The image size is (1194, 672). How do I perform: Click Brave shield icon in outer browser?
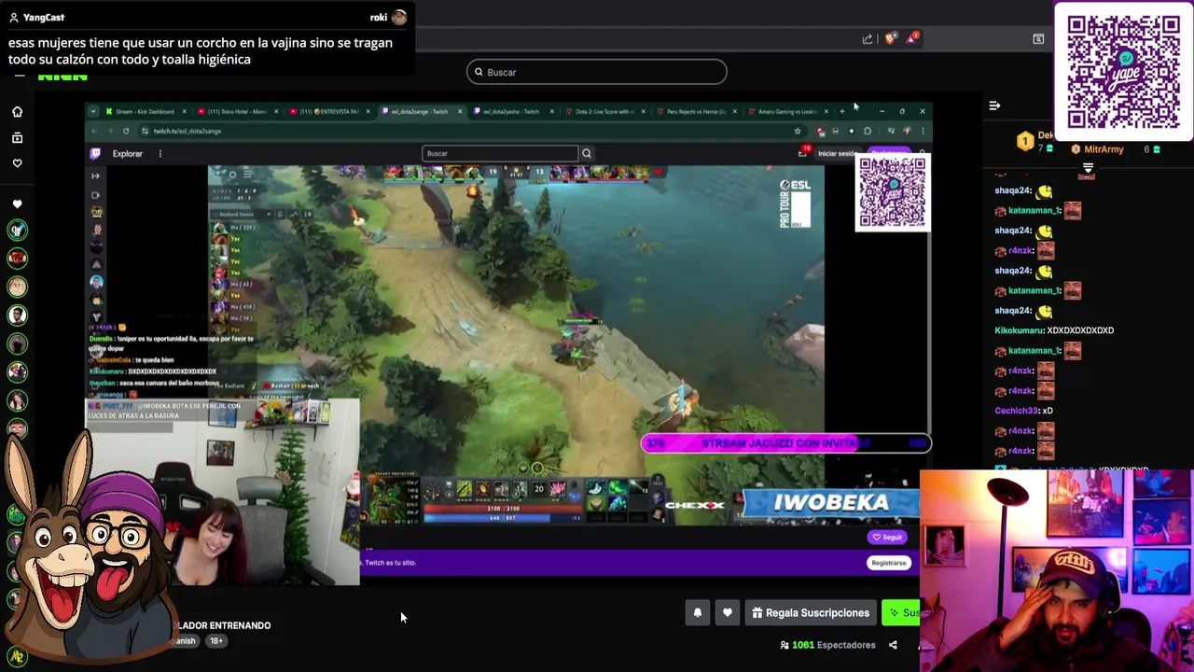889,38
